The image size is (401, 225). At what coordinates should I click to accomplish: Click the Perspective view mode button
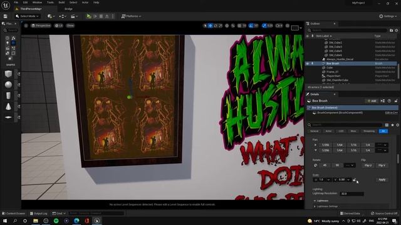point(41,26)
